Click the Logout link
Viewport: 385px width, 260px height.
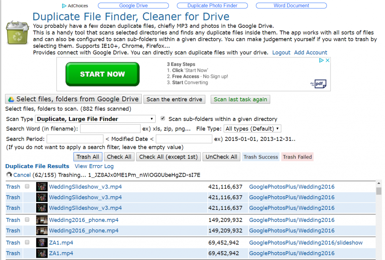point(281,52)
